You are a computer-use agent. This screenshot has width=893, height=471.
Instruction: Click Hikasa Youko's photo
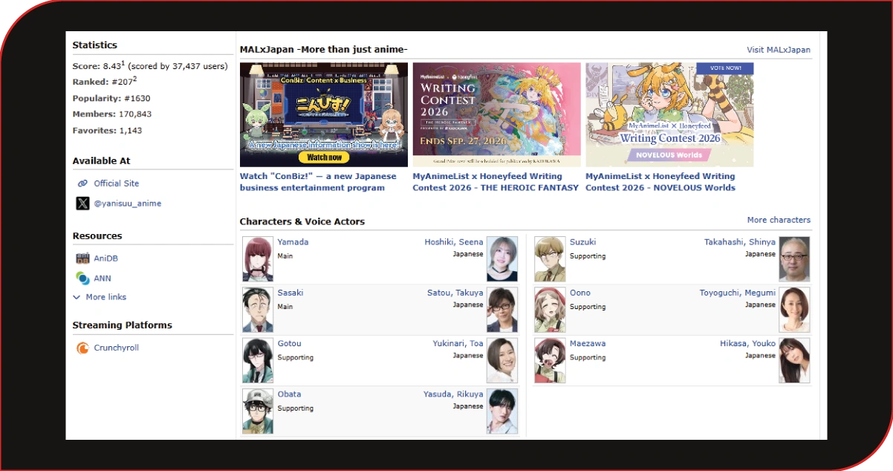point(794,361)
